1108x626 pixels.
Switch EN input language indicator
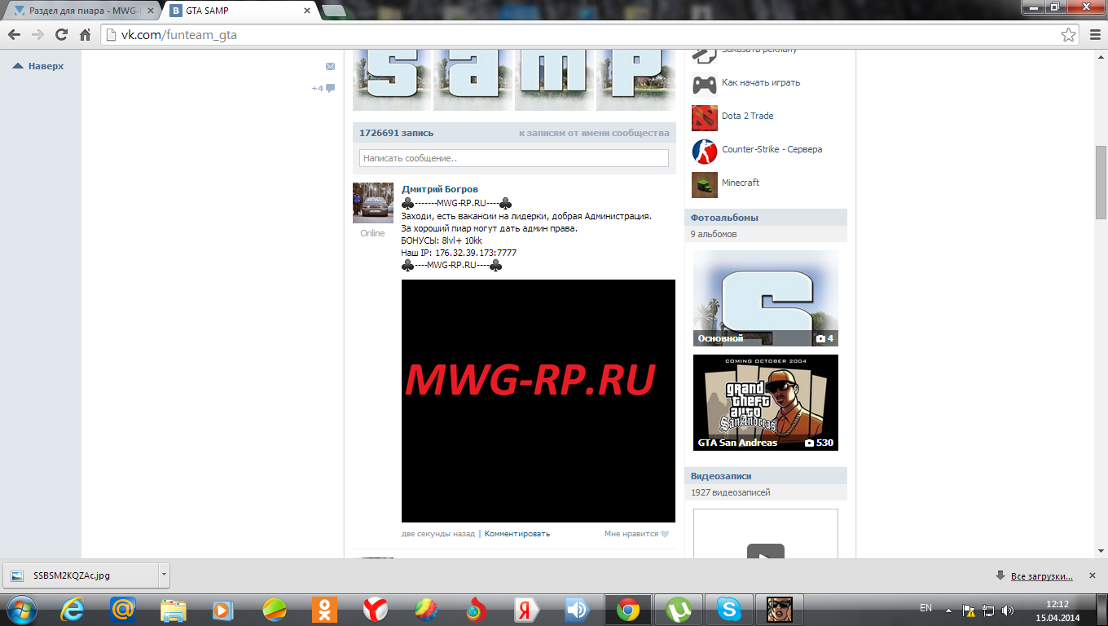[x=926, y=608]
